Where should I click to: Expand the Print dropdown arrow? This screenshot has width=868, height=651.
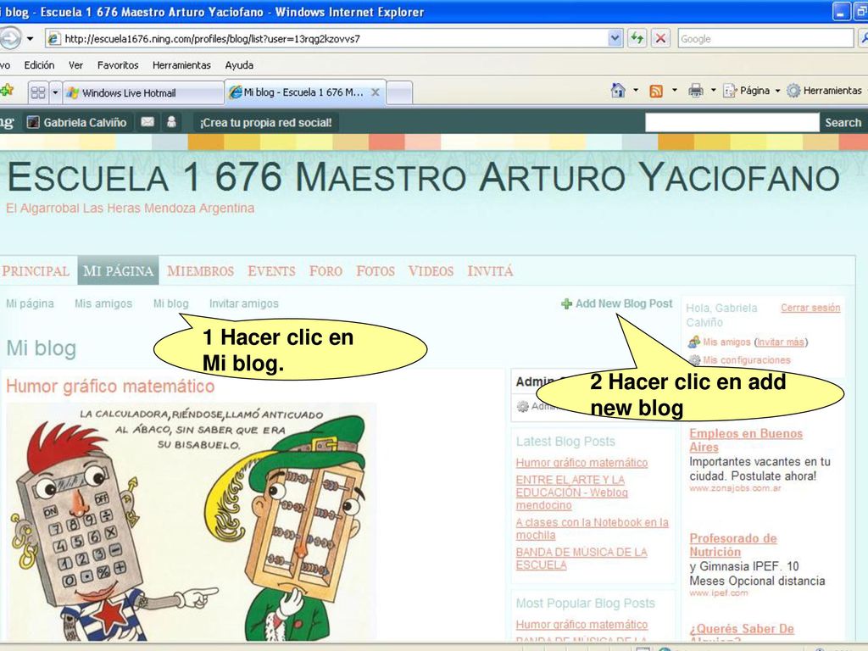(713, 90)
